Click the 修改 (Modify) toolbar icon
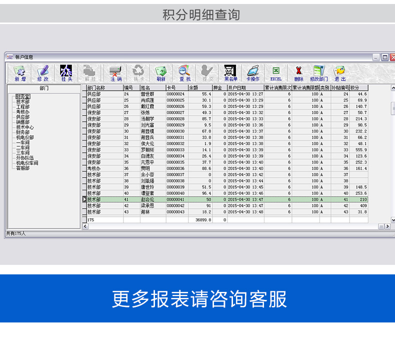The height and width of the screenshot is (352, 395). [43, 73]
